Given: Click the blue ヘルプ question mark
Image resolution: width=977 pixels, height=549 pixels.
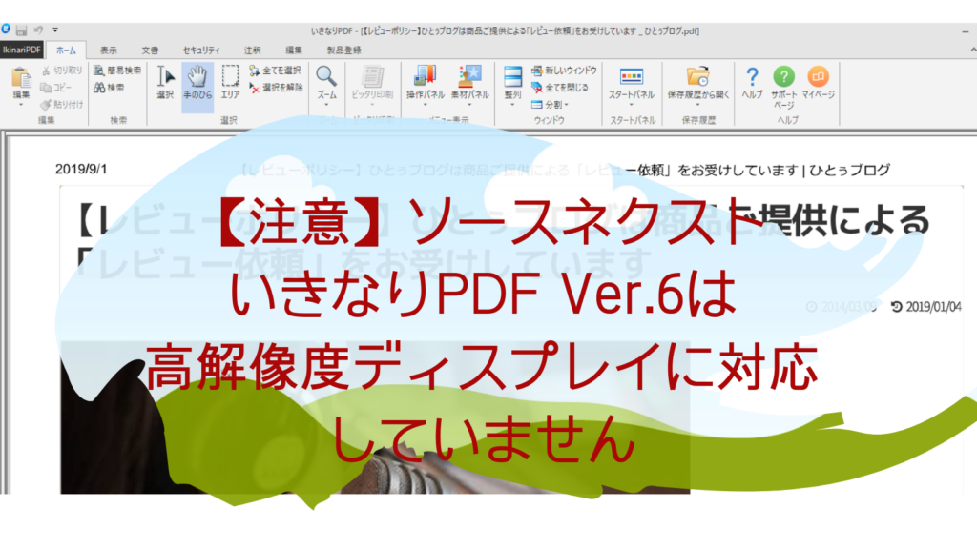Looking at the screenshot, I should (752, 83).
